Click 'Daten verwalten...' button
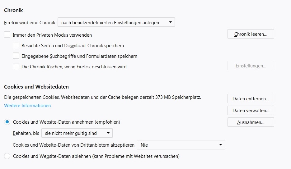The height and width of the screenshot is (169, 291). coord(251,111)
